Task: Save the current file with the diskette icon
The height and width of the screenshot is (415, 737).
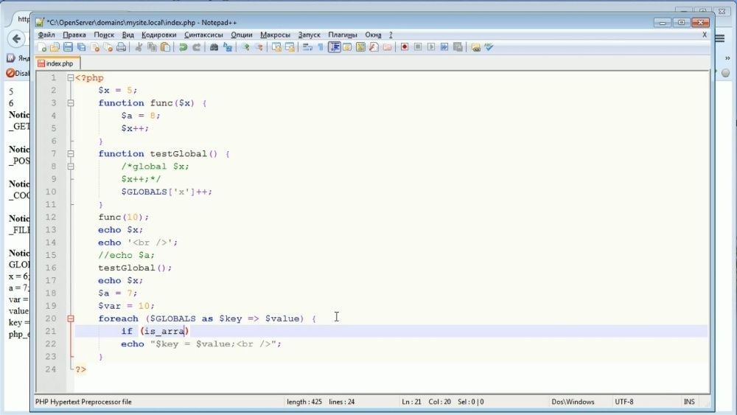Action: [x=68, y=47]
